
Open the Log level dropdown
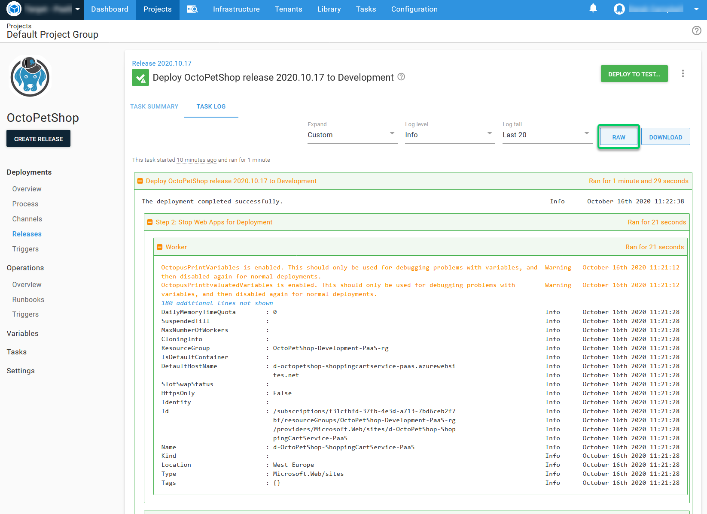coord(449,135)
